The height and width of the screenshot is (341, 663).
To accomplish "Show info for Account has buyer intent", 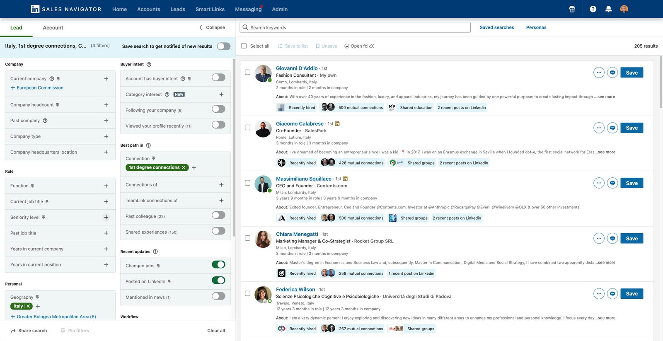I will 183,79.
